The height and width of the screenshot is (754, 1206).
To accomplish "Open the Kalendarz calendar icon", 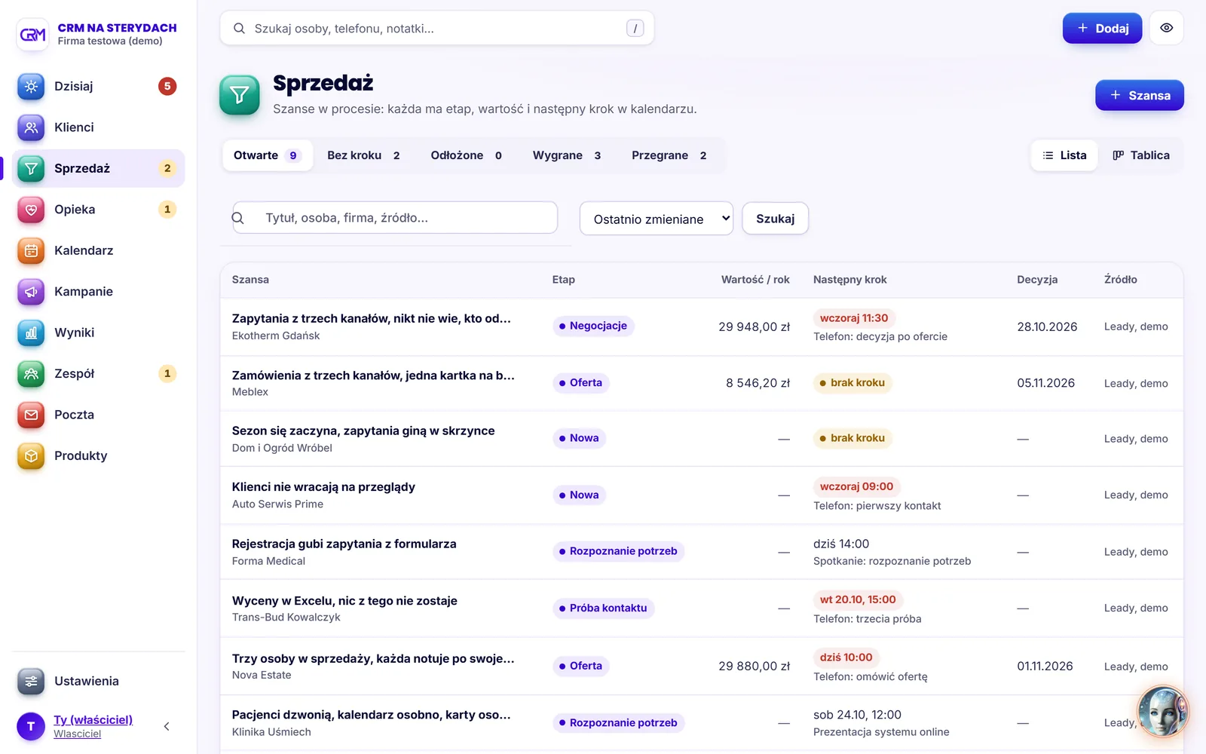I will 31,250.
